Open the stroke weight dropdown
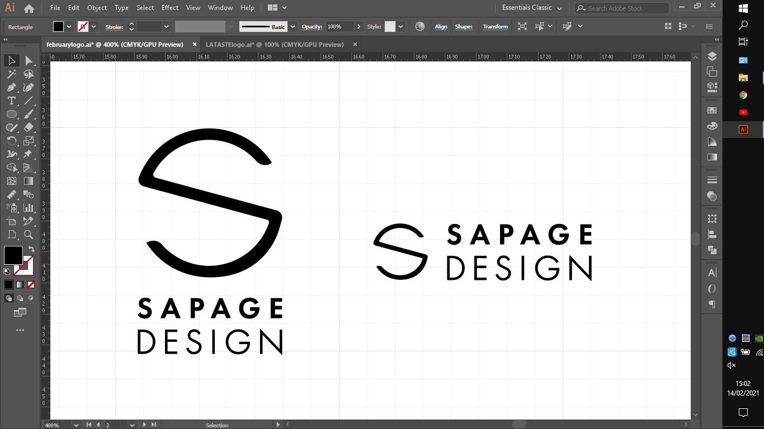The width and height of the screenshot is (764, 429). pyautogui.click(x=166, y=26)
